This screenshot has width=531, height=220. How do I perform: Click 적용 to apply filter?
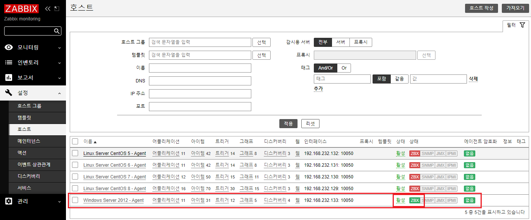click(x=288, y=124)
